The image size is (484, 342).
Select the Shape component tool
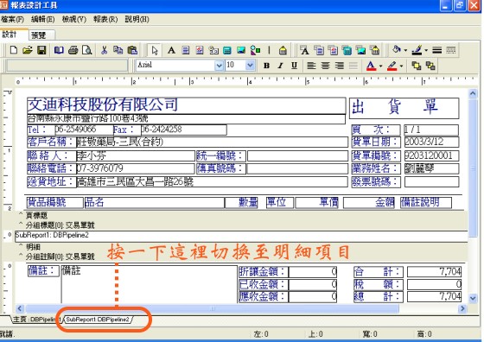click(x=255, y=50)
